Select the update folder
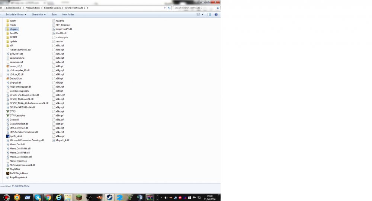The height and width of the screenshot is (201, 372). (12, 41)
